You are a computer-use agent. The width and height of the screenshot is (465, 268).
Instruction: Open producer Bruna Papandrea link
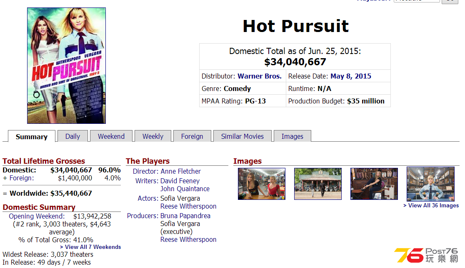[185, 216]
